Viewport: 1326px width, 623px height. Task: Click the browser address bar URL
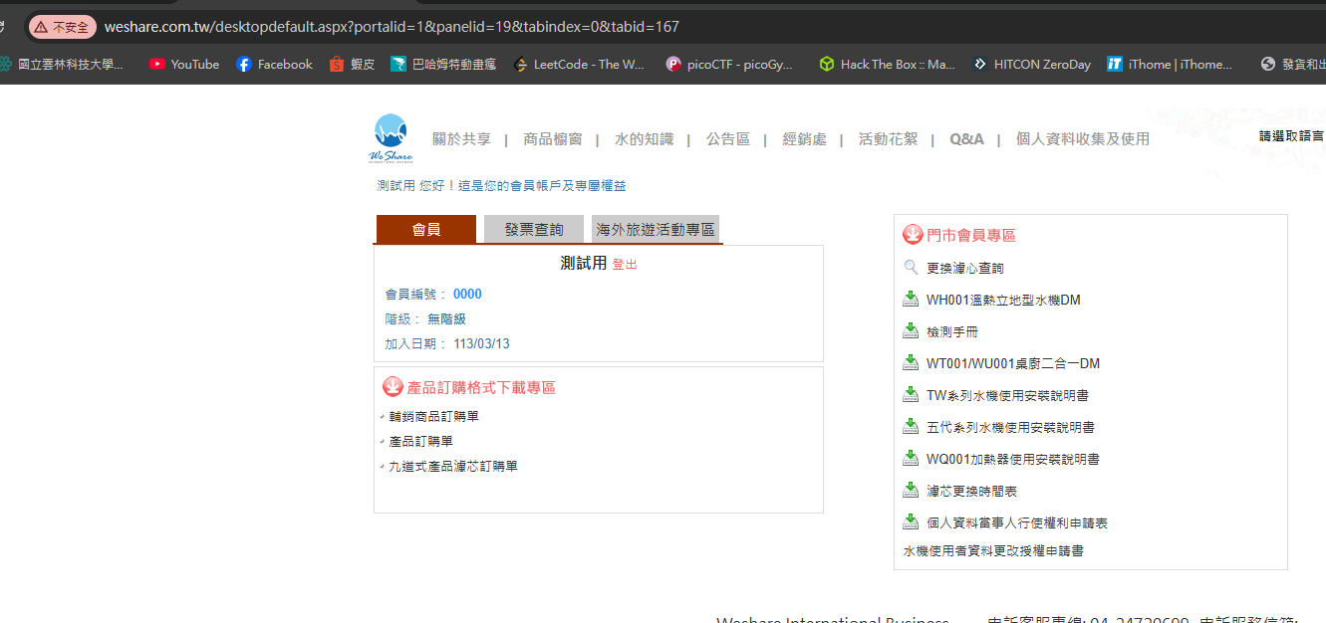[392, 27]
